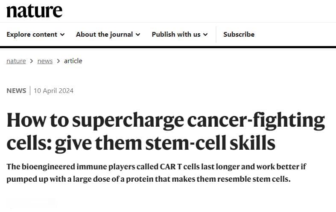Click the breadcrumb arrow after news
This screenshot has height=212, width=336.
click(58, 61)
